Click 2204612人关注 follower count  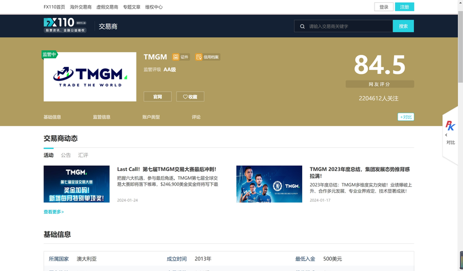pyautogui.click(x=379, y=98)
